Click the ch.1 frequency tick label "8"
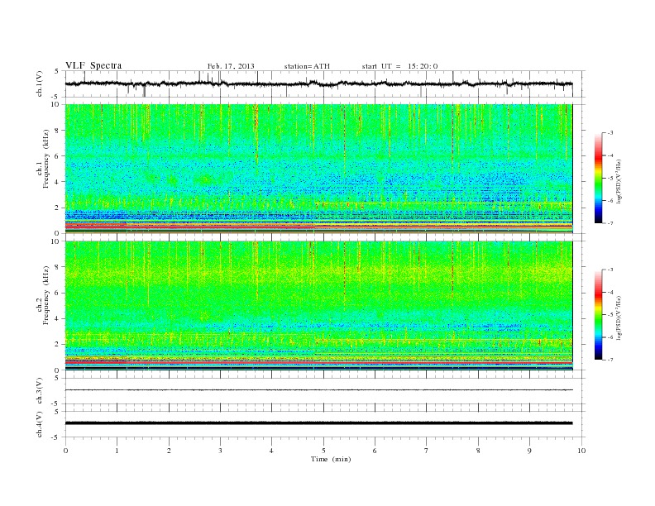Screen dimensions: 655x506 coord(58,131)
